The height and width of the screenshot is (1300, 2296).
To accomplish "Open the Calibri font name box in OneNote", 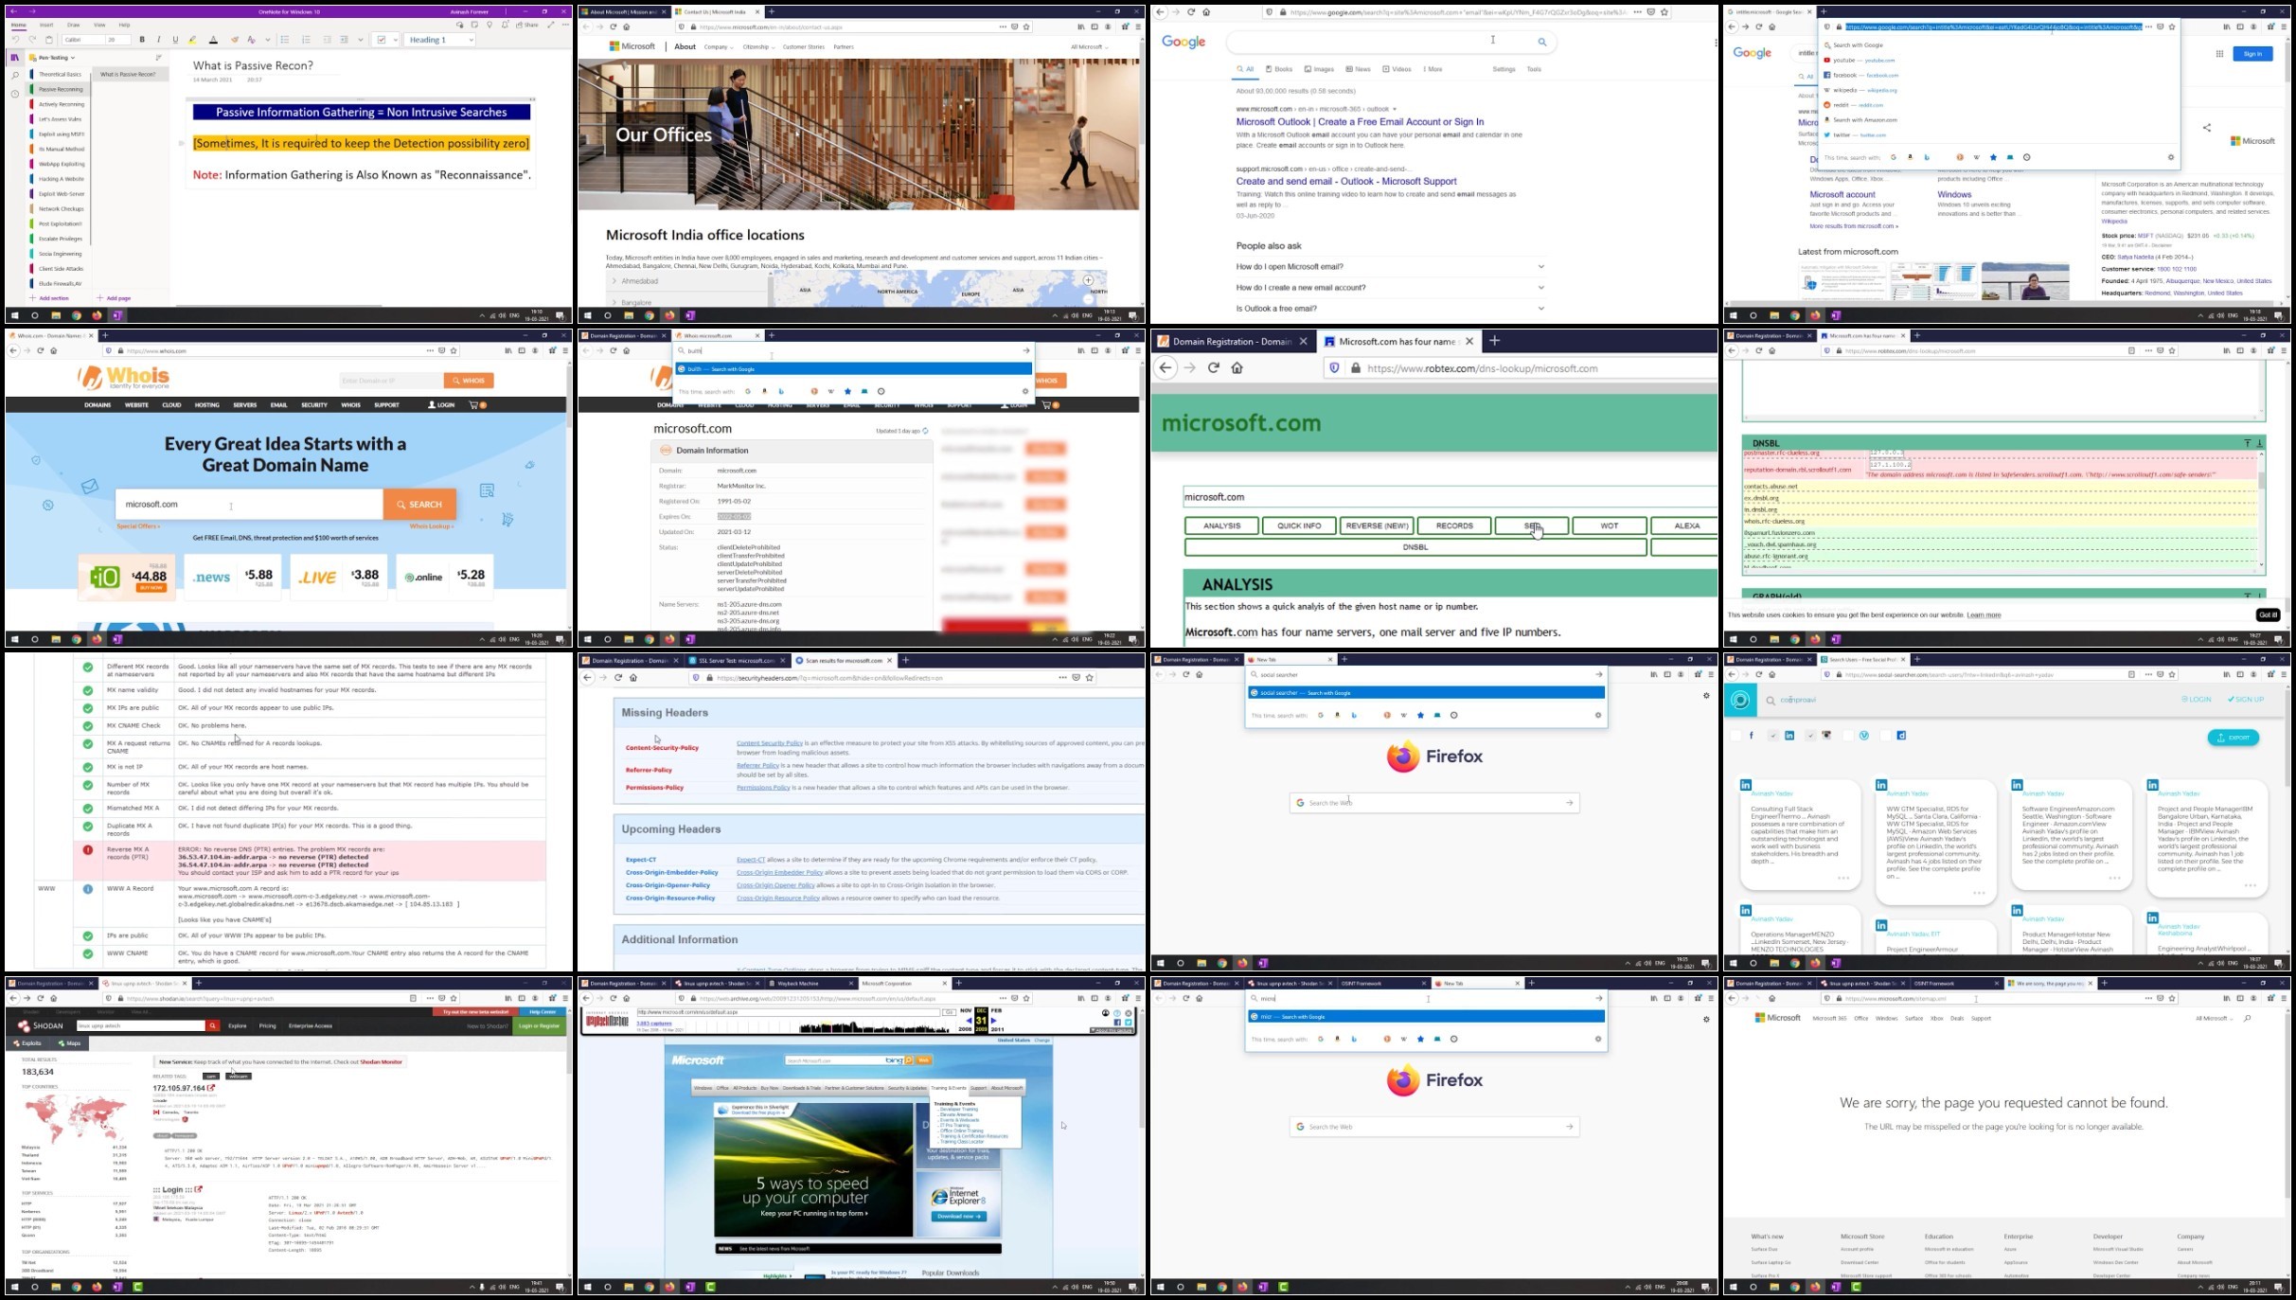I will pyautogui.click(x=82, y=40).
